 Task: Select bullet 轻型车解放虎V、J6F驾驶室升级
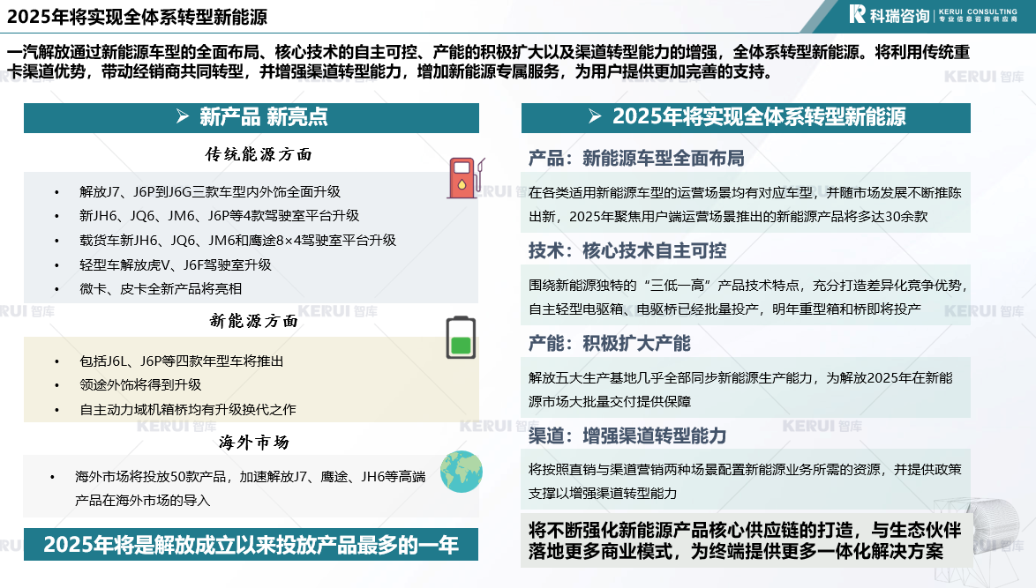click(176, 264)
